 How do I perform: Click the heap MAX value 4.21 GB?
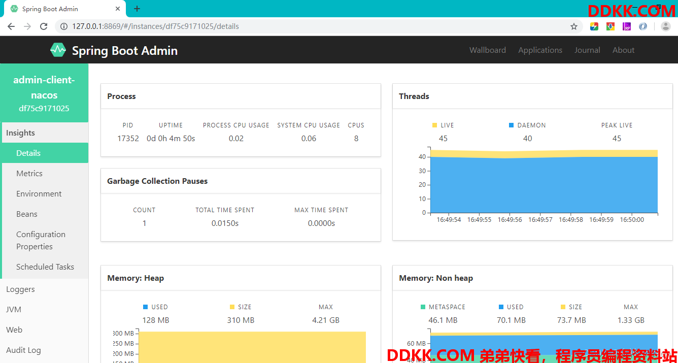[x=326, y=320]
